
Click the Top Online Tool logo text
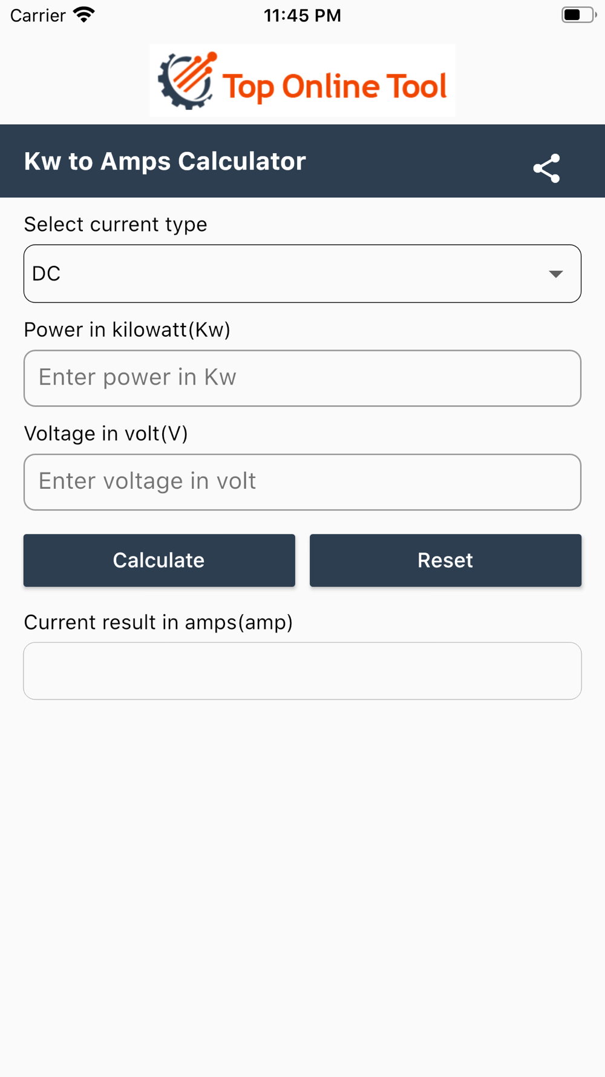pyautogui.click(x=335, y=86)
